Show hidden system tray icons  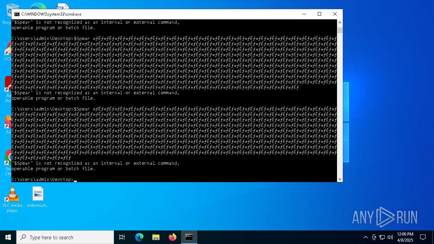pos(366,237)
